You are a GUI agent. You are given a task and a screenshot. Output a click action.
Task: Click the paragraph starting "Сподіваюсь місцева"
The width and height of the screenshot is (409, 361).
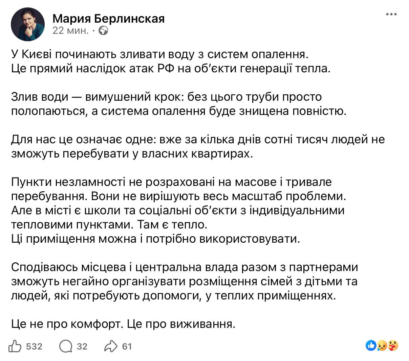[x=185, y=282]
